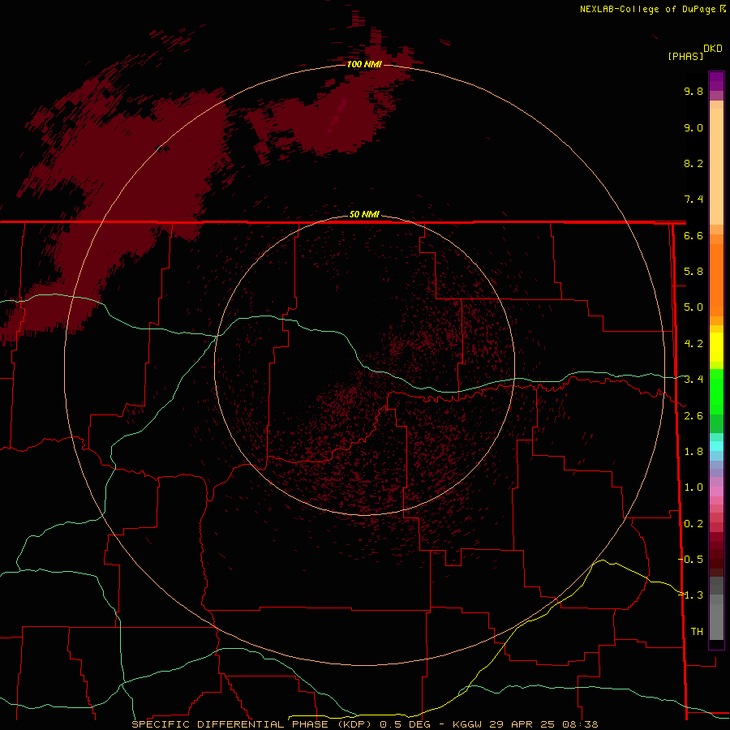The height and width of the screenshot is (730, 730).
Task: Select the cyan segment beside 1.8
Action: tap(716, 446)
